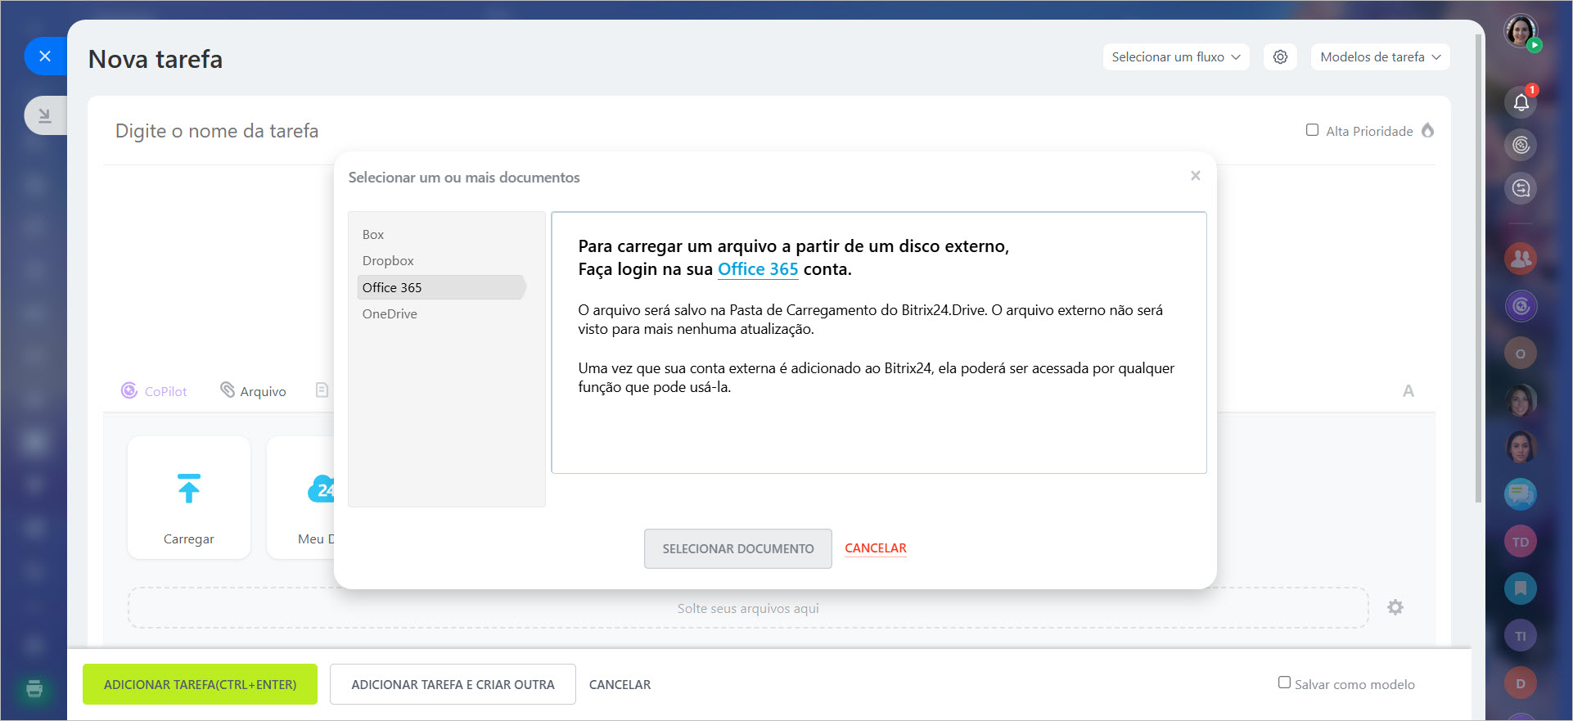Image resolution: width=1573 pixels, height=721 pixels.
Task: Click the panel vertical scrollbar
Action: (1478, 270)
